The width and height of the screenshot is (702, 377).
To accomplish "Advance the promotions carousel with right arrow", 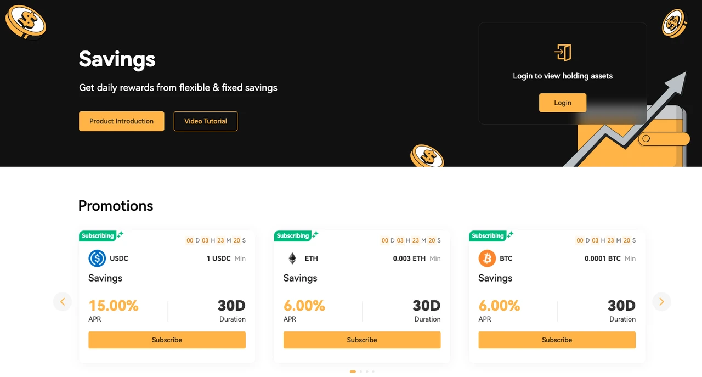I will click(x=661, y=301).
